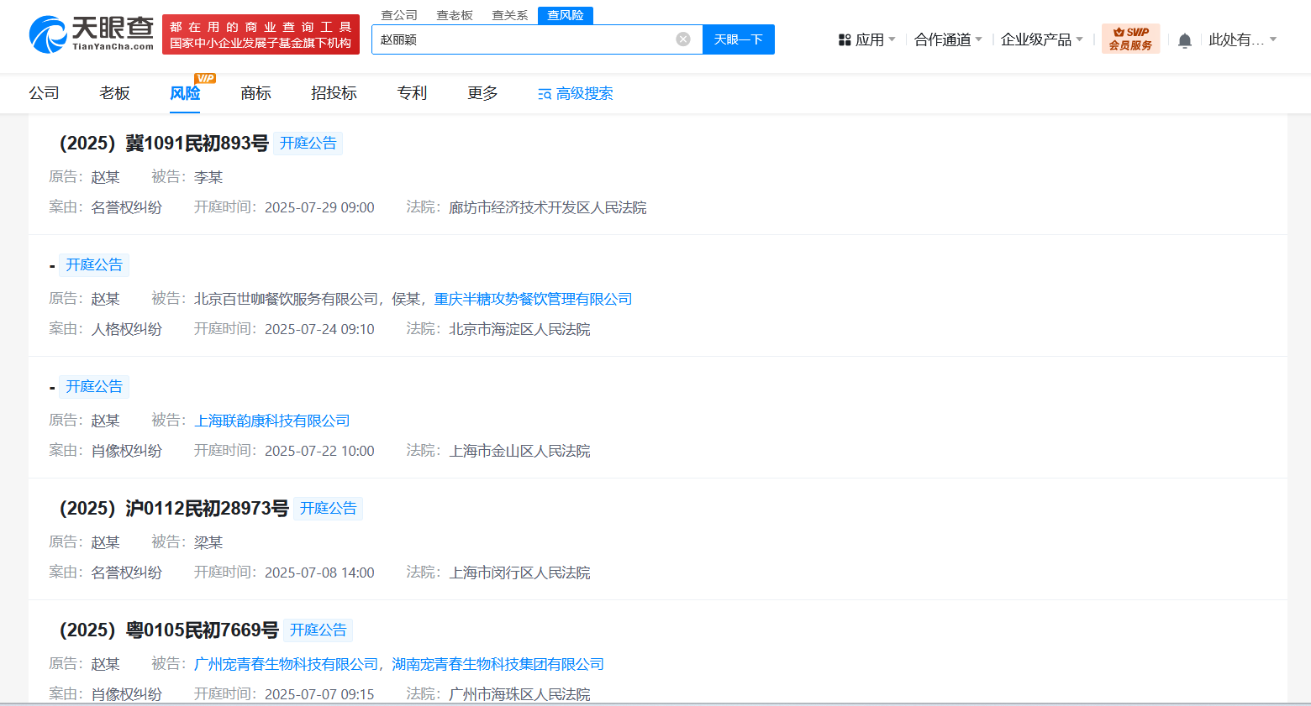The width and height of the screenshot is (1311, 706).
Task: Expand the 企业级产品 dropdown
Action: click(1042, 39)
